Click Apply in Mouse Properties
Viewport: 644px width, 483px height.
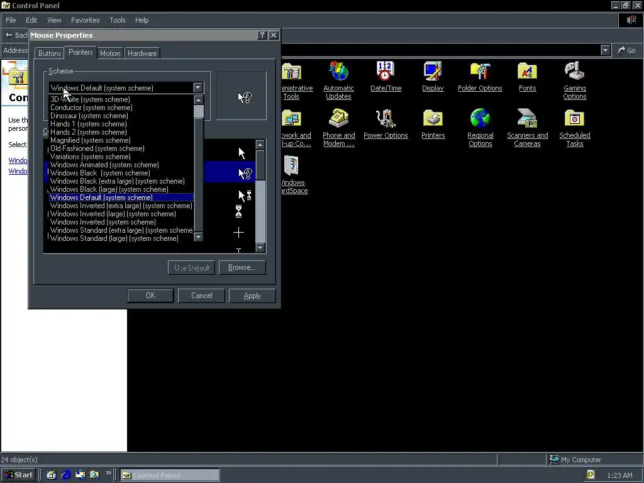coord(252,296)
